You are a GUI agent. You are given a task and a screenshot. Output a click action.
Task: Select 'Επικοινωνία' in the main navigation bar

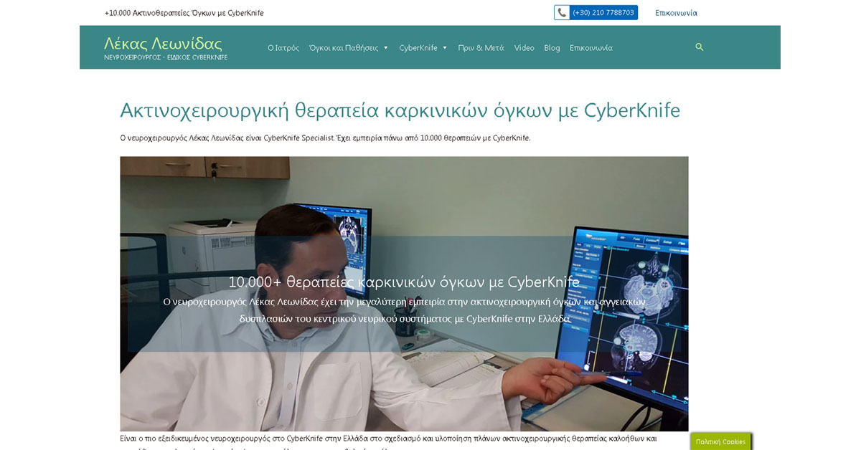click(591, 47)
